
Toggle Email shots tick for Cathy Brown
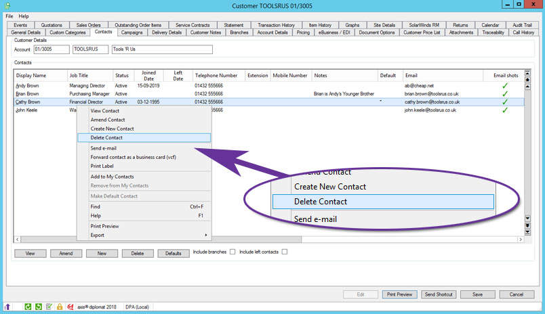(x=505, y=102)
